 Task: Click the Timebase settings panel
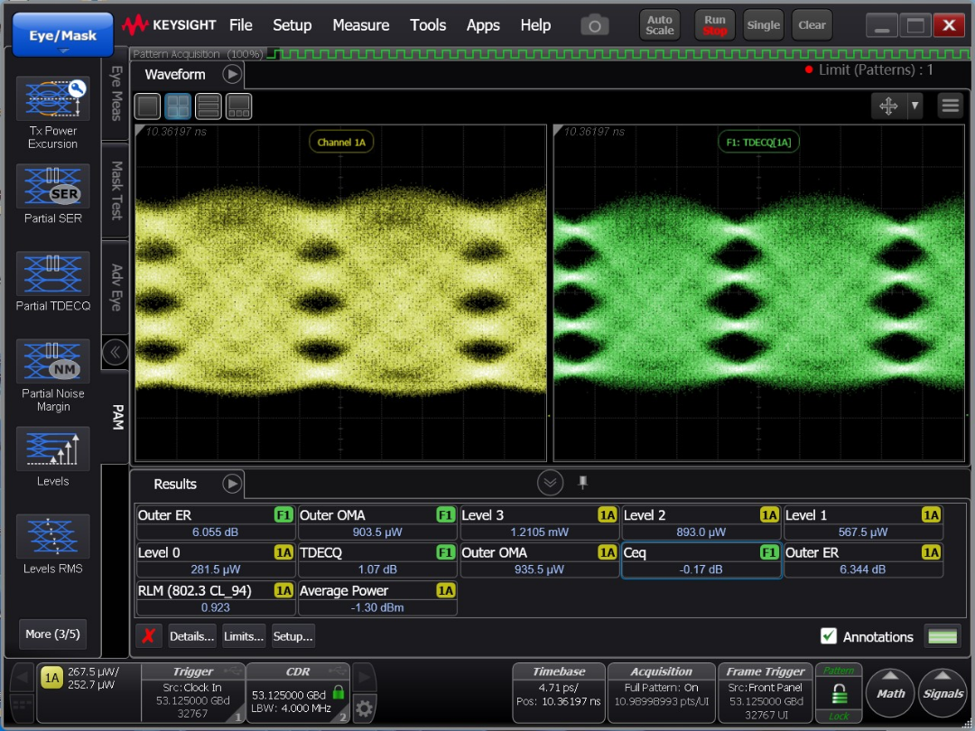coord(557,693)
